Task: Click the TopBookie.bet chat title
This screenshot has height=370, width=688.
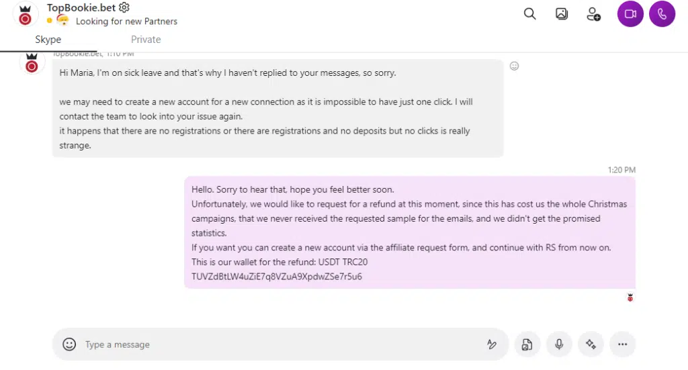Action: click(81, 8)
